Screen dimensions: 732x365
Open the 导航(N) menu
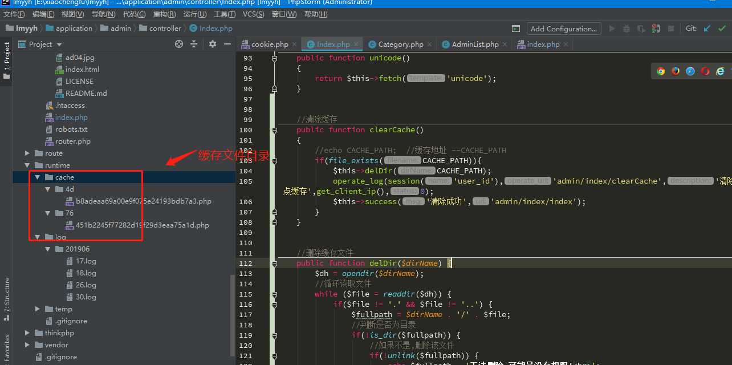(x=103, y=14)
